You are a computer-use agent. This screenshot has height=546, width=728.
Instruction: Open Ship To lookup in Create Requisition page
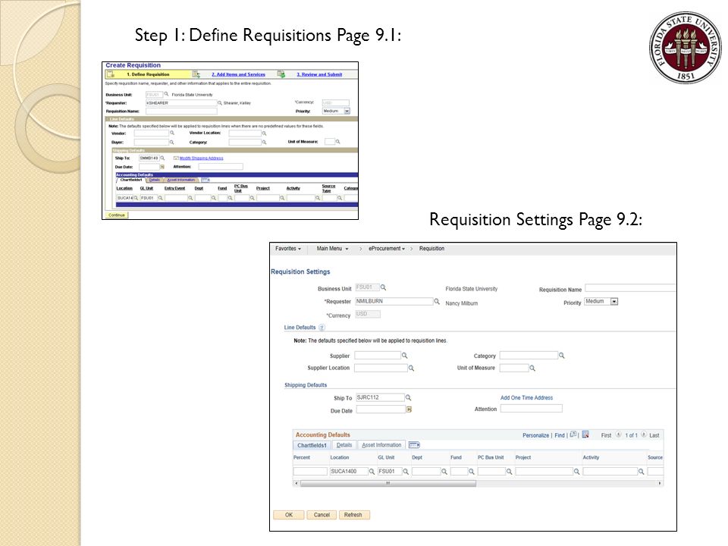tap(162, 158)
